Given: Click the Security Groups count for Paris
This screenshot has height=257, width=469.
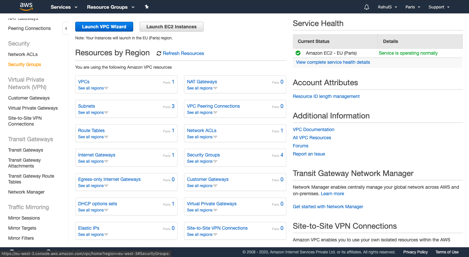Looking at the screenshot, I should 282,155.
